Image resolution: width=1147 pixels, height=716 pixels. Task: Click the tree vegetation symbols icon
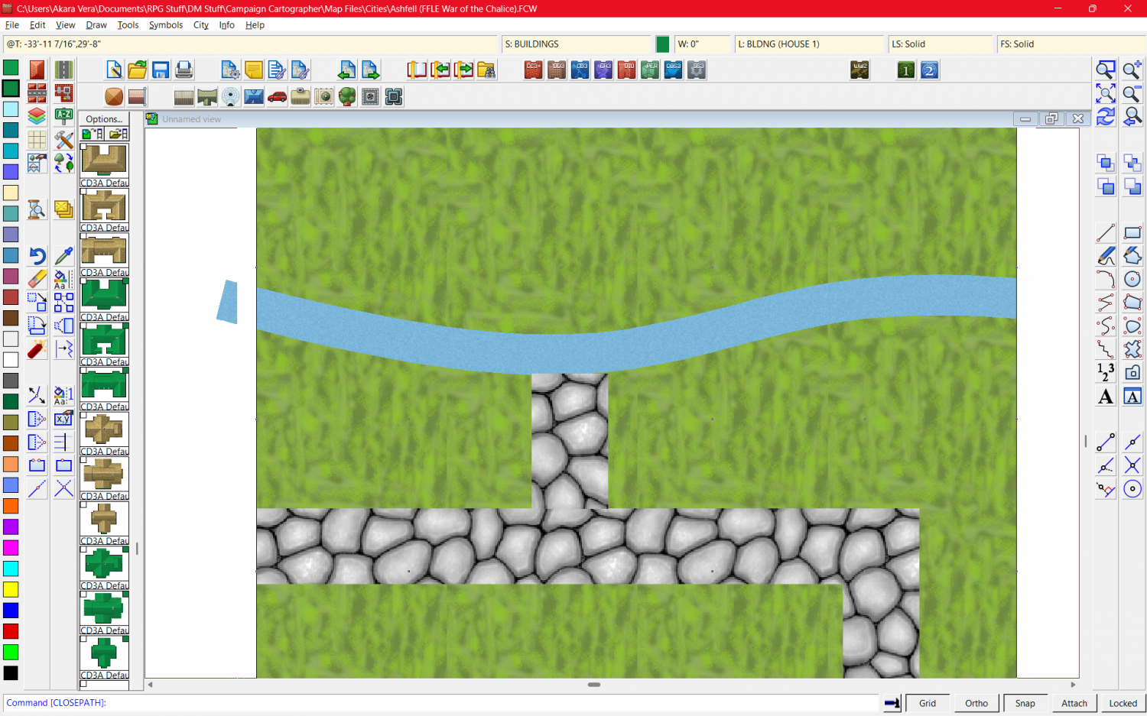point(347,97)
